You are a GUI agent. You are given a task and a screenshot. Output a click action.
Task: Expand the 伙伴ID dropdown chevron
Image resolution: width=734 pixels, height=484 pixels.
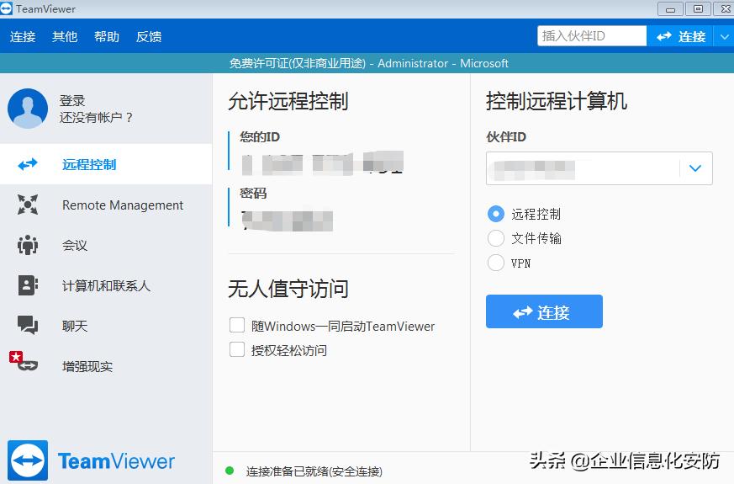695,168
